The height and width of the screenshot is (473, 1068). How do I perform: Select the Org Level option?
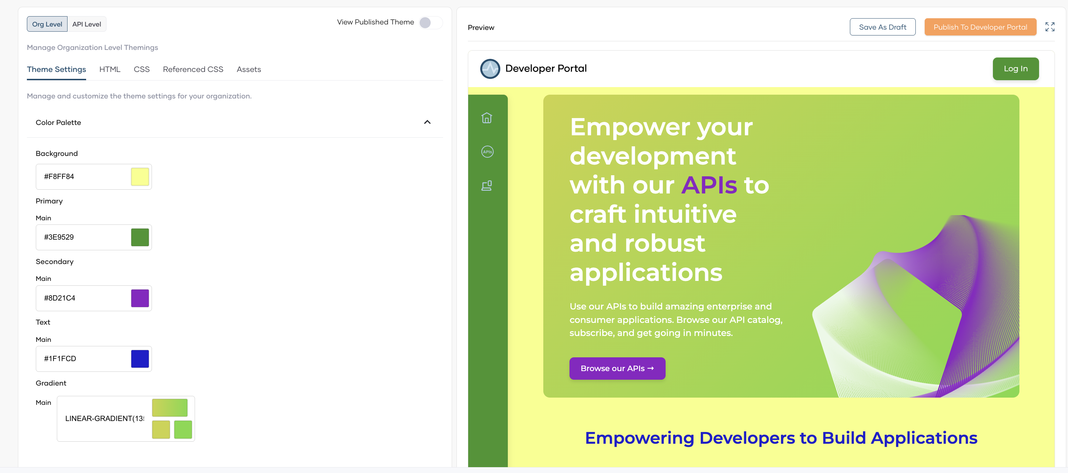[47, 24]
